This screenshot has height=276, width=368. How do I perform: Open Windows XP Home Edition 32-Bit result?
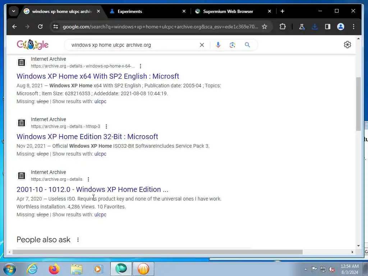87,137
